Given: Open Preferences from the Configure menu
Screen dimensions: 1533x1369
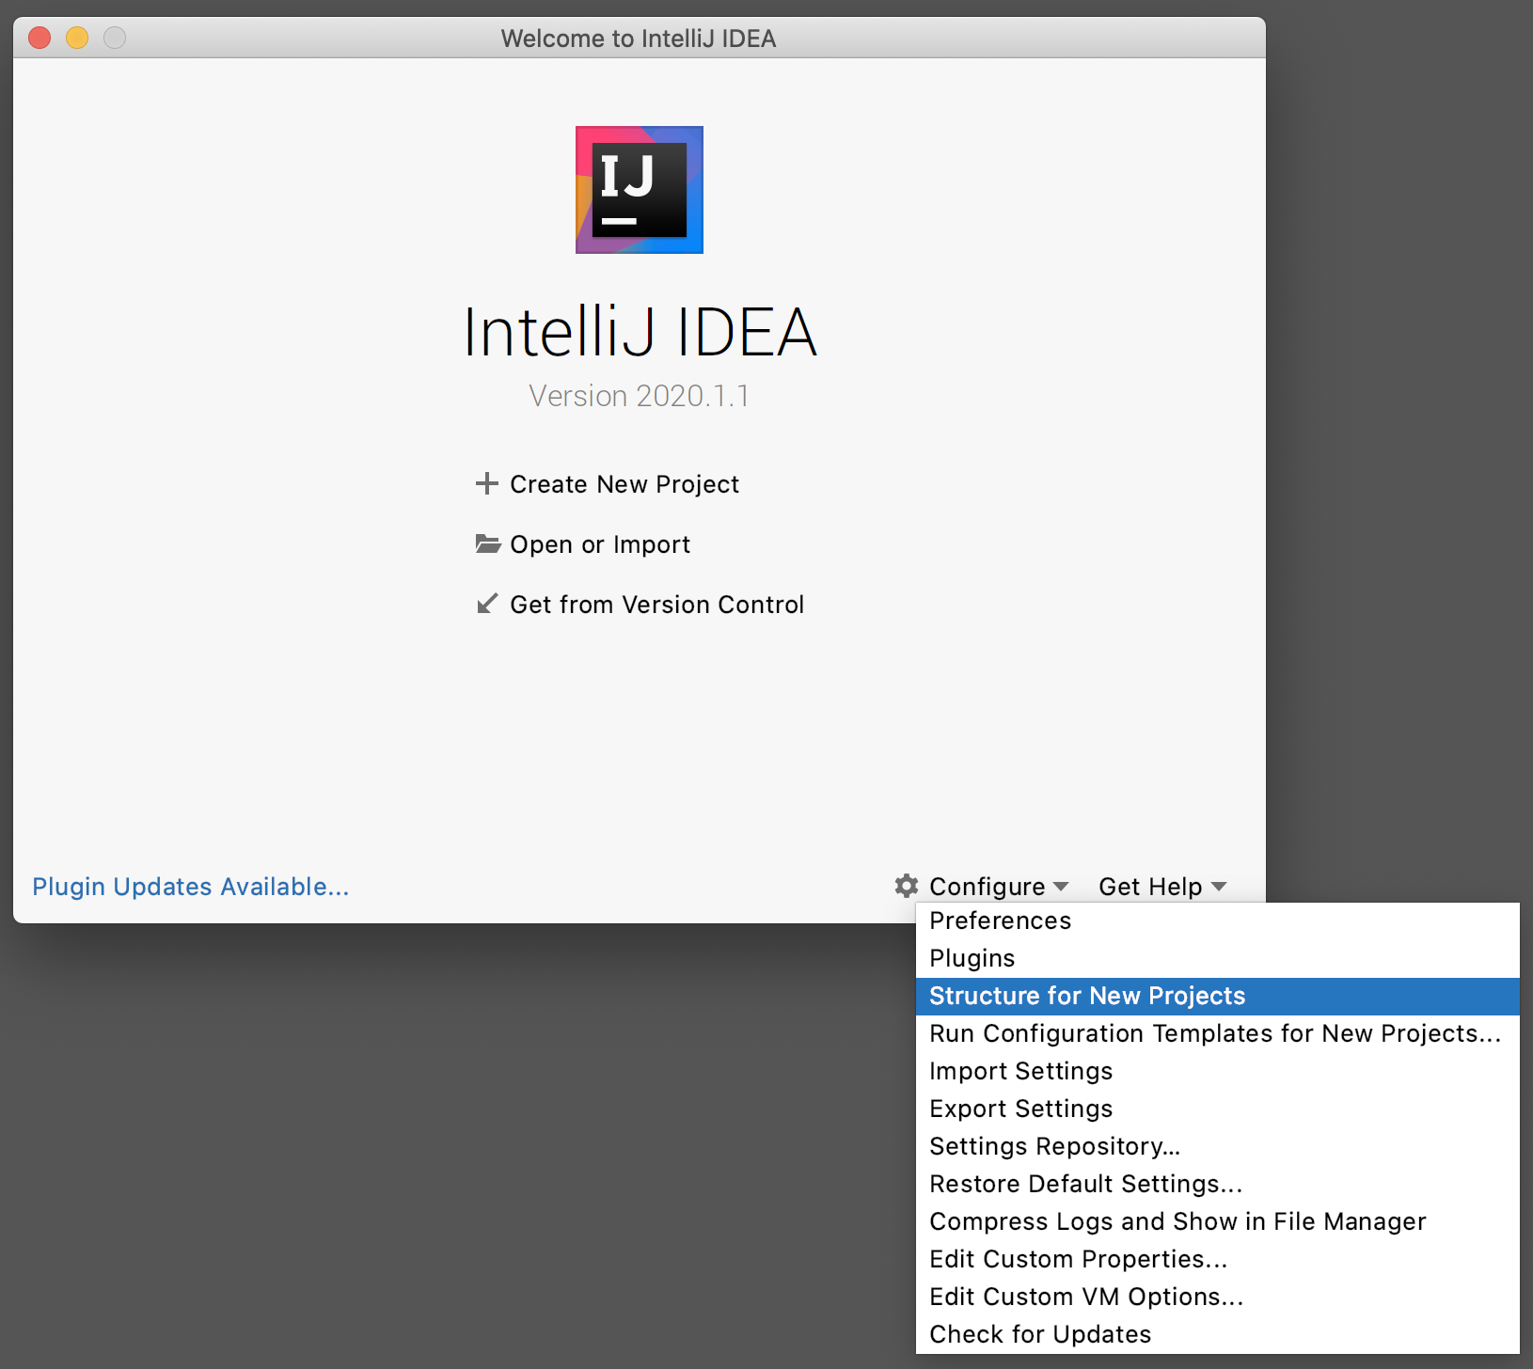Looking at the screenshot, I should click(x=1000, y=921).
